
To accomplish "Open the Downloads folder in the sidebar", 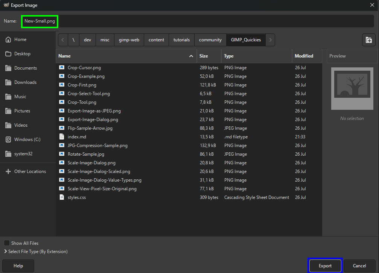I will click(x=25, y=82).
